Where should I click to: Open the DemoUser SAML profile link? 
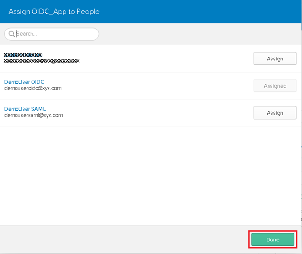(x=25, y=109)
